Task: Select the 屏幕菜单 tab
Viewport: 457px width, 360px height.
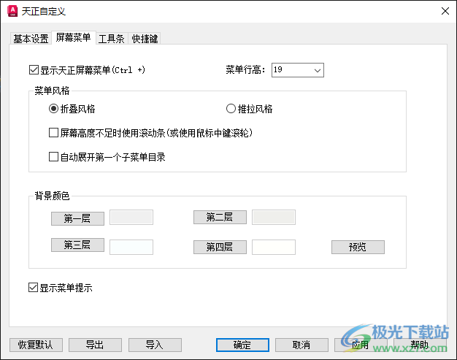Action: [74, 37]
